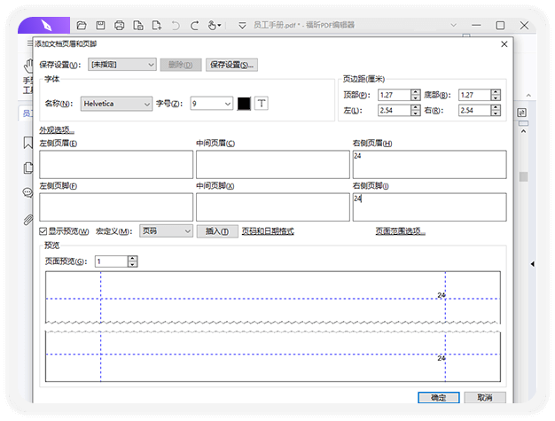555x421 pixels.
Task: Click the 取消 button
Action: (x=485, y=398)
